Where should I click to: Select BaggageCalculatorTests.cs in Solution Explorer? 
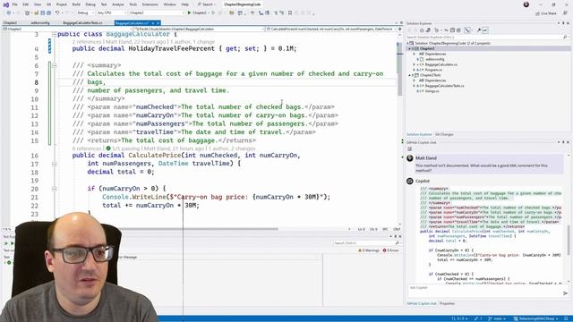444,86
